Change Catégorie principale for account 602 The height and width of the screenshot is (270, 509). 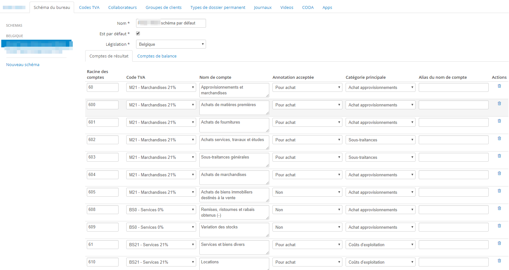(x=380, y=140)
